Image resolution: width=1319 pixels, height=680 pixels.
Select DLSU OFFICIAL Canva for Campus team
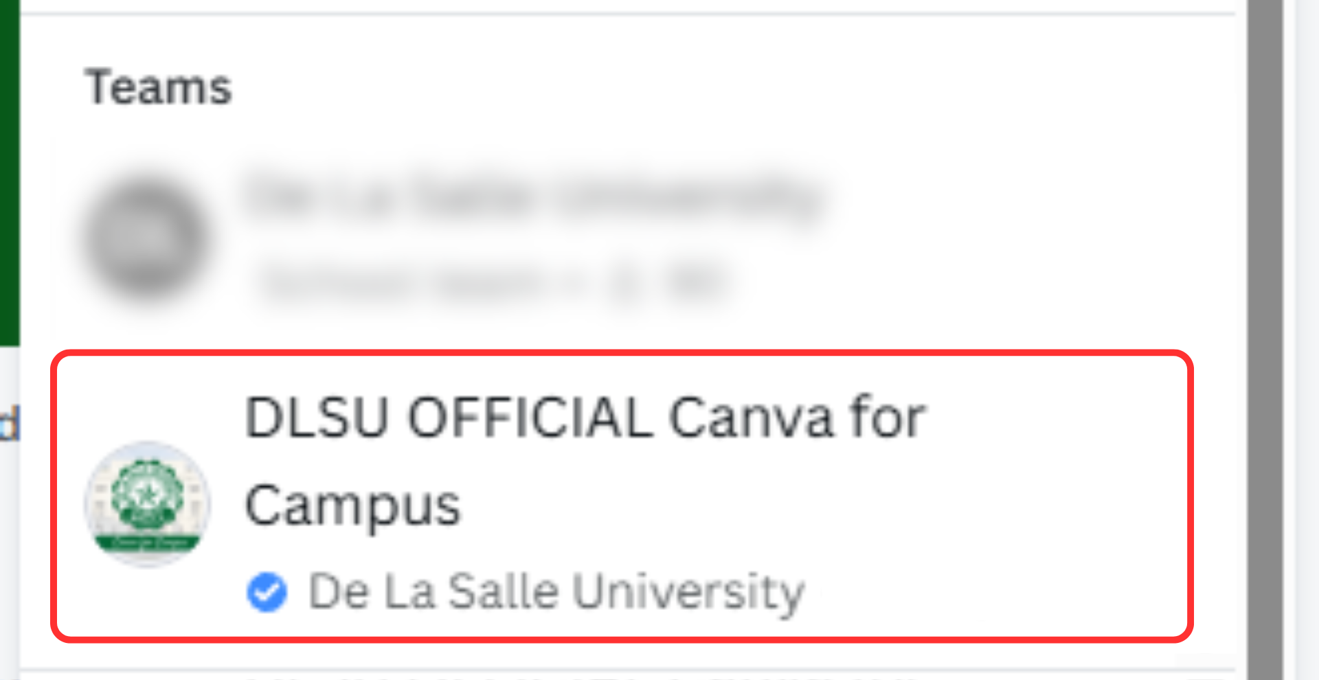(x=622, y=497)
